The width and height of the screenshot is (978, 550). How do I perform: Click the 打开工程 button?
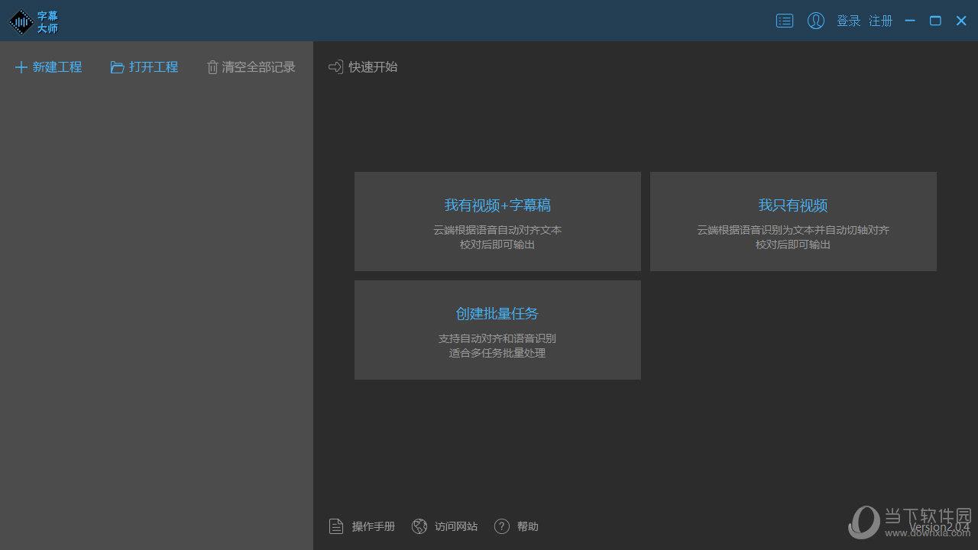click(144, 67)
